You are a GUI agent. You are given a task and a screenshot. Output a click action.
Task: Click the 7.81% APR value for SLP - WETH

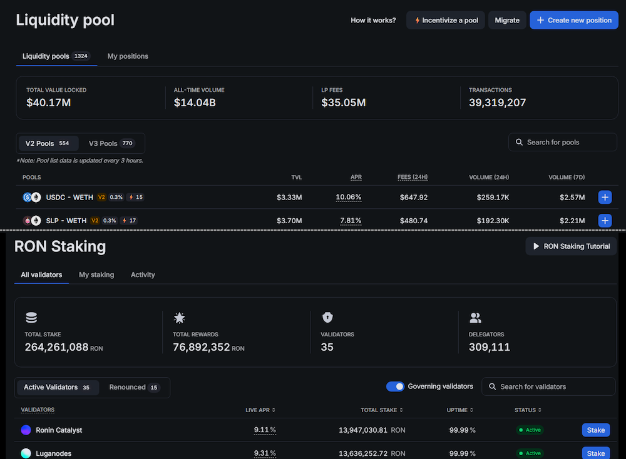pos(351,221)
